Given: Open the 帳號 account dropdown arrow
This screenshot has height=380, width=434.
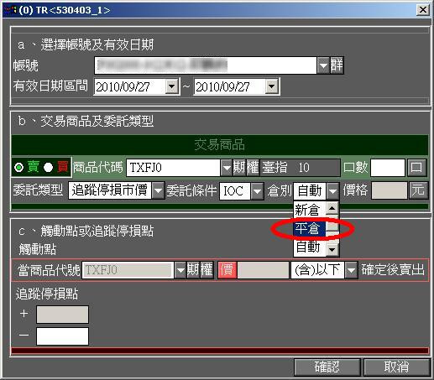Looking at the screenshot, I should 323,65.
